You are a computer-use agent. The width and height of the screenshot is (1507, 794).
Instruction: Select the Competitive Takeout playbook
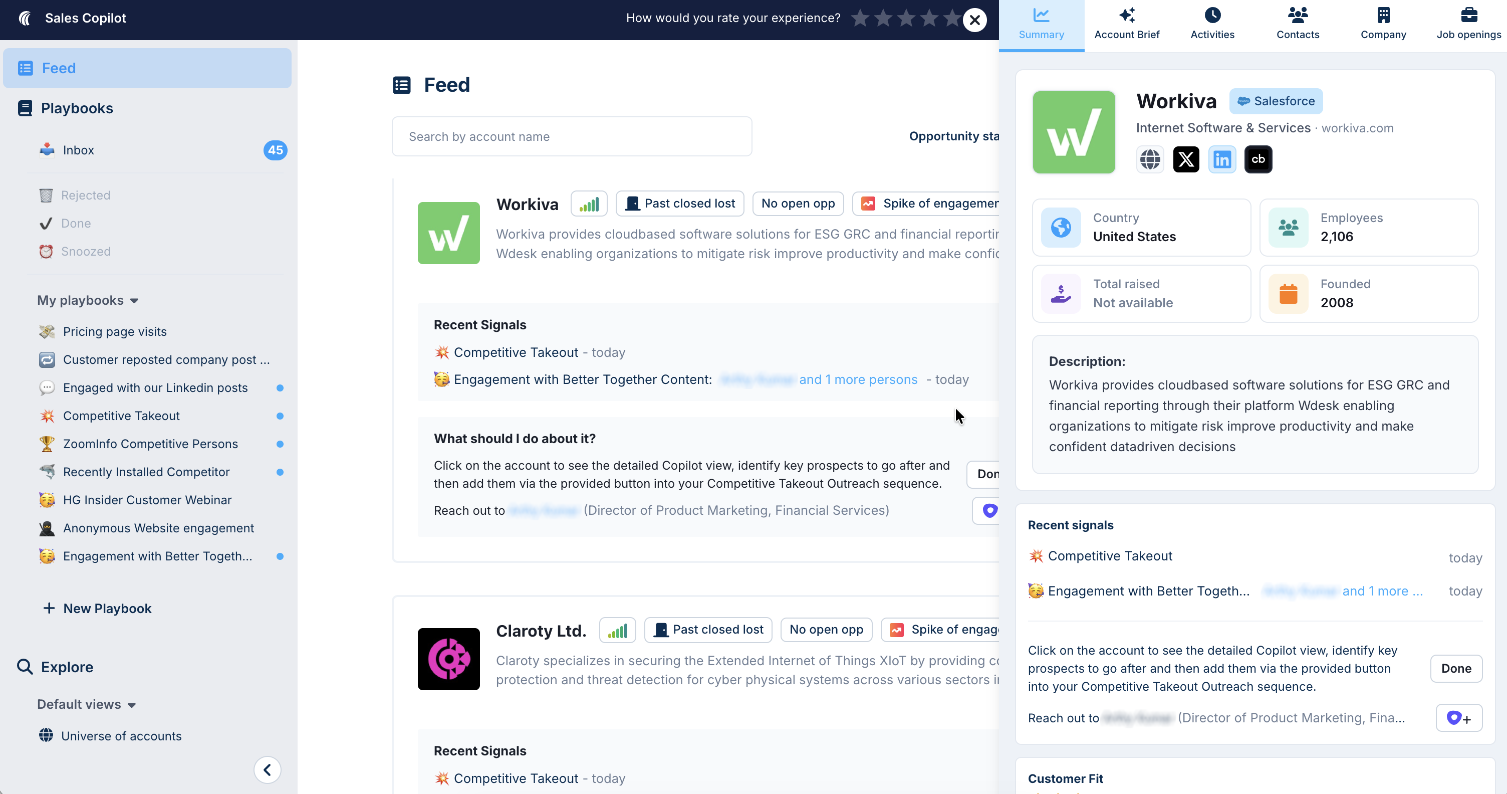click(x=121, y=416)
